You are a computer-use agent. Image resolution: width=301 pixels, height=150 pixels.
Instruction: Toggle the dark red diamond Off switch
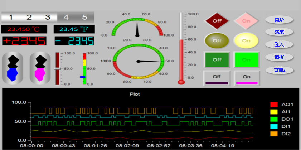tap(217, 21)
